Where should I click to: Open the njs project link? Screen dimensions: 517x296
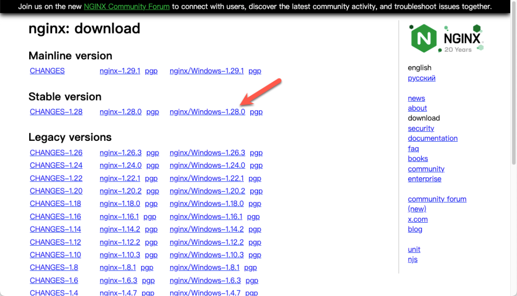pyautogui.click(x=412, y=260)
